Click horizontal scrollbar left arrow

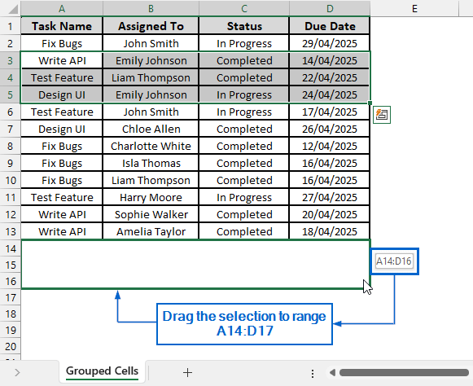point(332,372)
